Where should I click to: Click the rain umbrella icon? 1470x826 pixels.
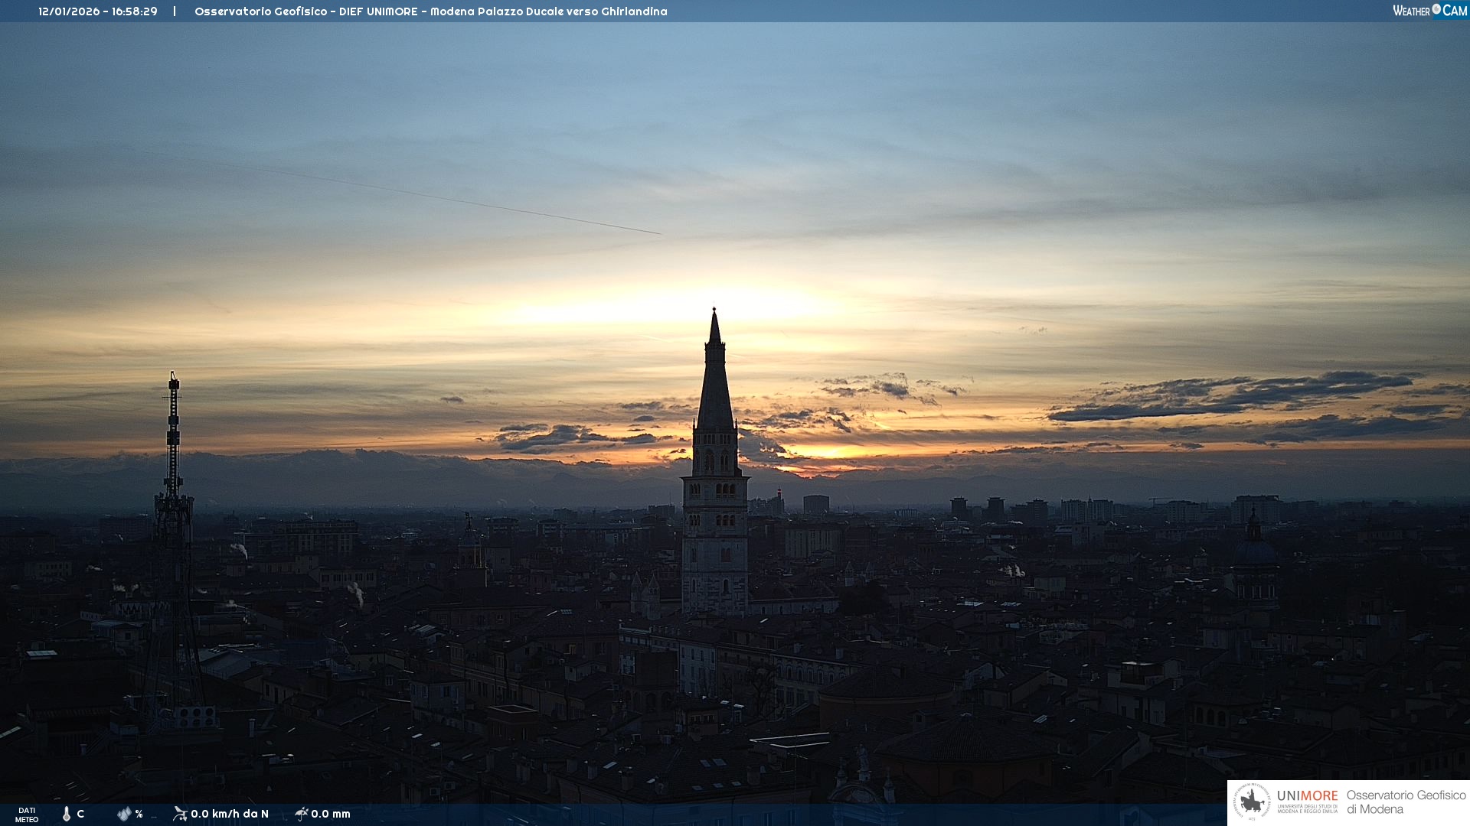(301, 814)
